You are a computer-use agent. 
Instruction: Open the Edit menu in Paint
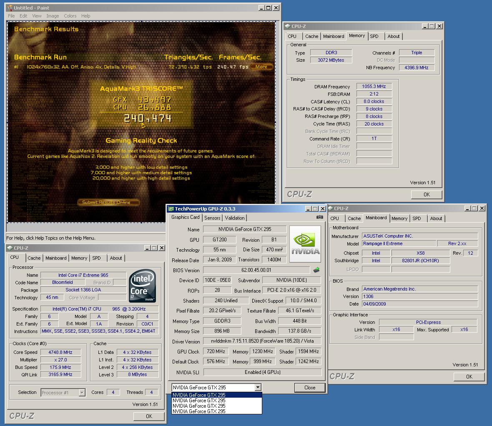pyautogui.click(x=23, y=16)
